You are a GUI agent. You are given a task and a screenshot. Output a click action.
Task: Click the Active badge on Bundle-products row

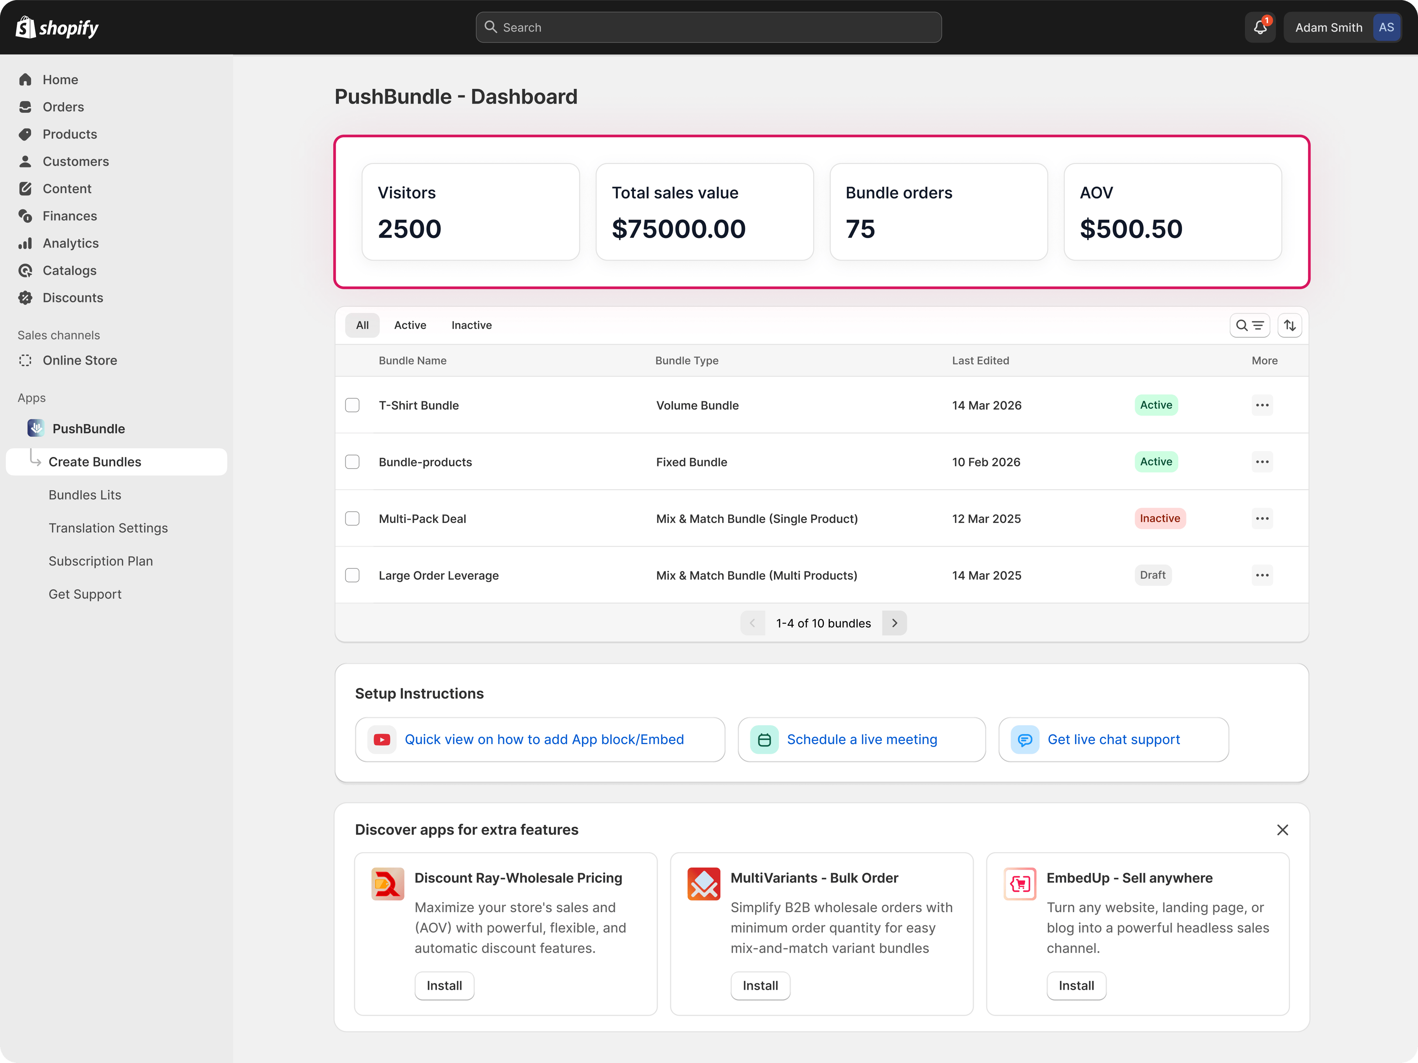1156,462
